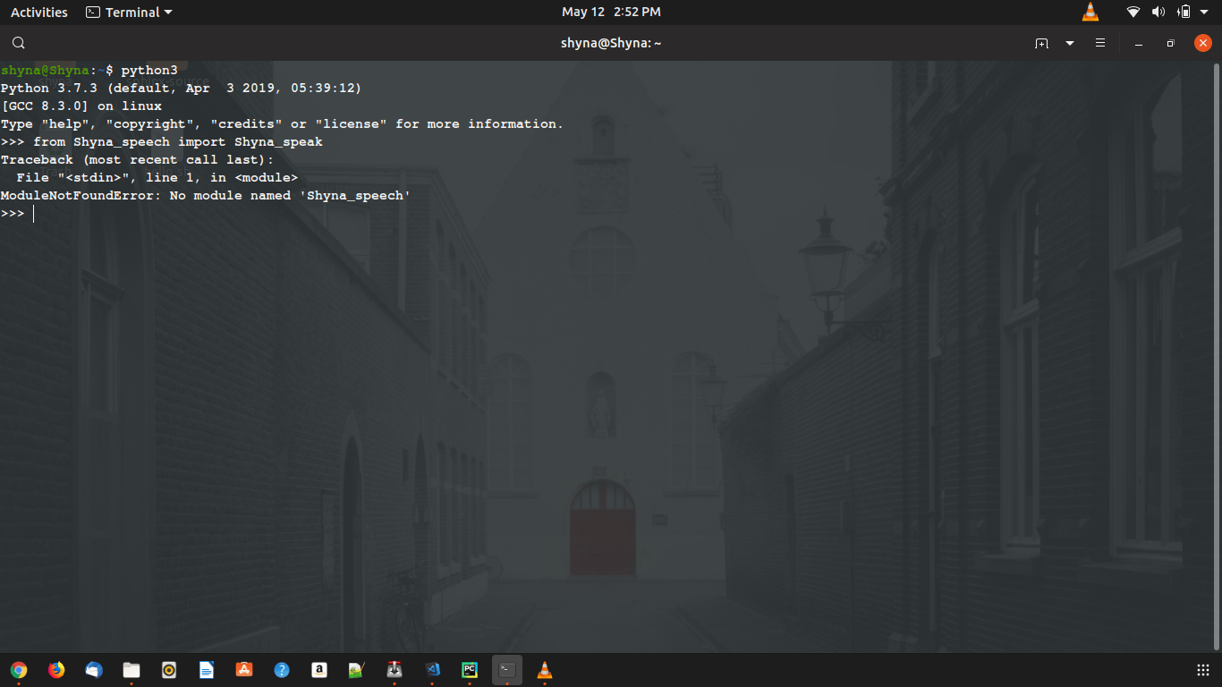Open the clock showing May 12 2:52 PM
The width and height of the screenshot is (1222, 687).
tap(611, 13)
